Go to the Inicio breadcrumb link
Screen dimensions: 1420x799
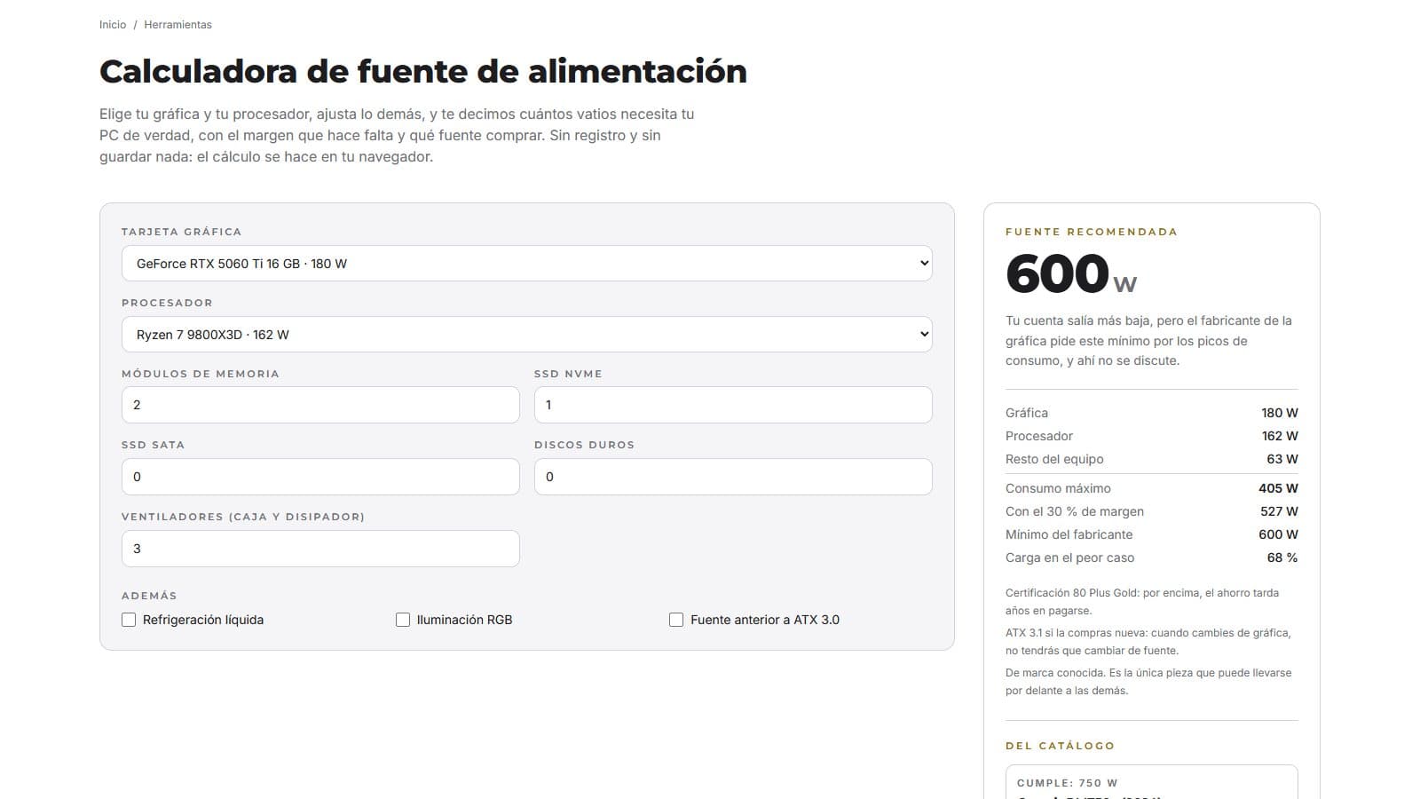pos(113,25)
